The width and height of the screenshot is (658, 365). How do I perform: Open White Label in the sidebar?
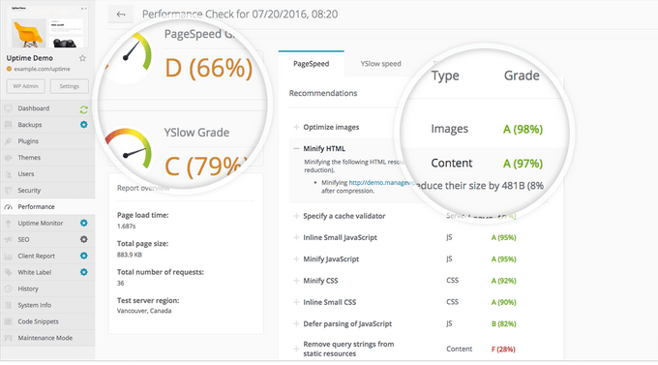click(x=47, y=272)
